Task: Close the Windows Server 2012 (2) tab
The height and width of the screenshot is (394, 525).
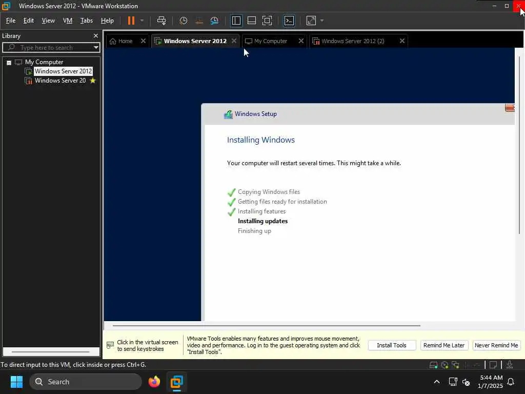Action: (402, 41)
